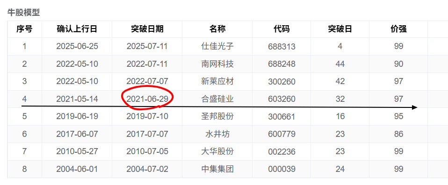The height and width of the screenshot is (185, 448).
Task: Select stock name 水井坊
Action: coord(217,134)
